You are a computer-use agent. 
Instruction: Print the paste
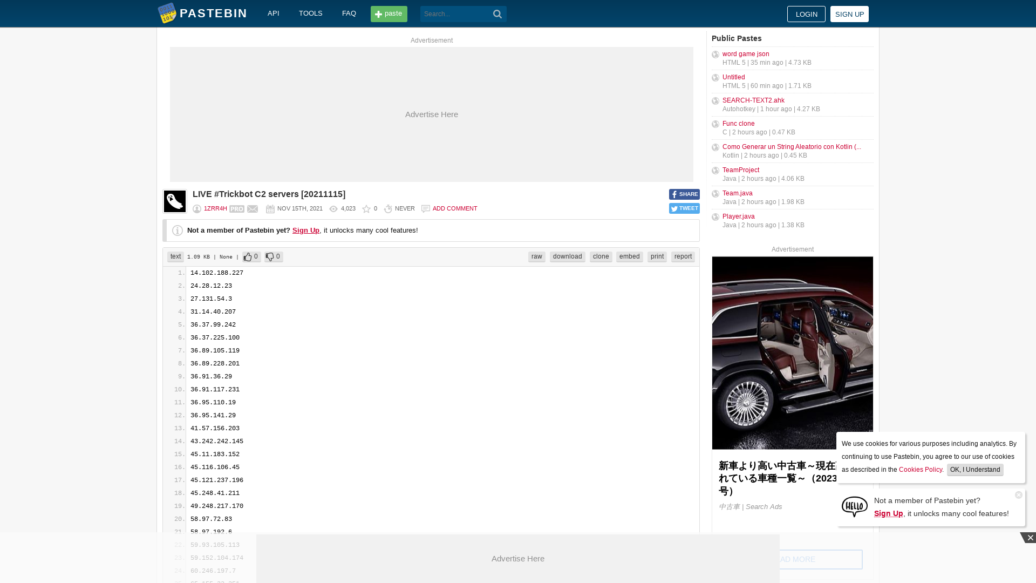pos(657,257)
